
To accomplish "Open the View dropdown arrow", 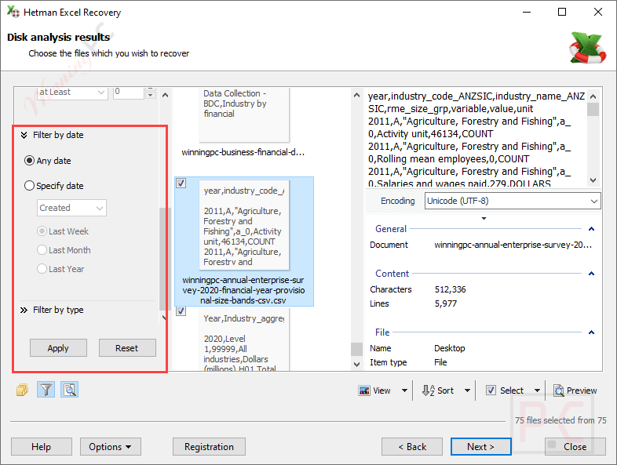I will 404,391.
